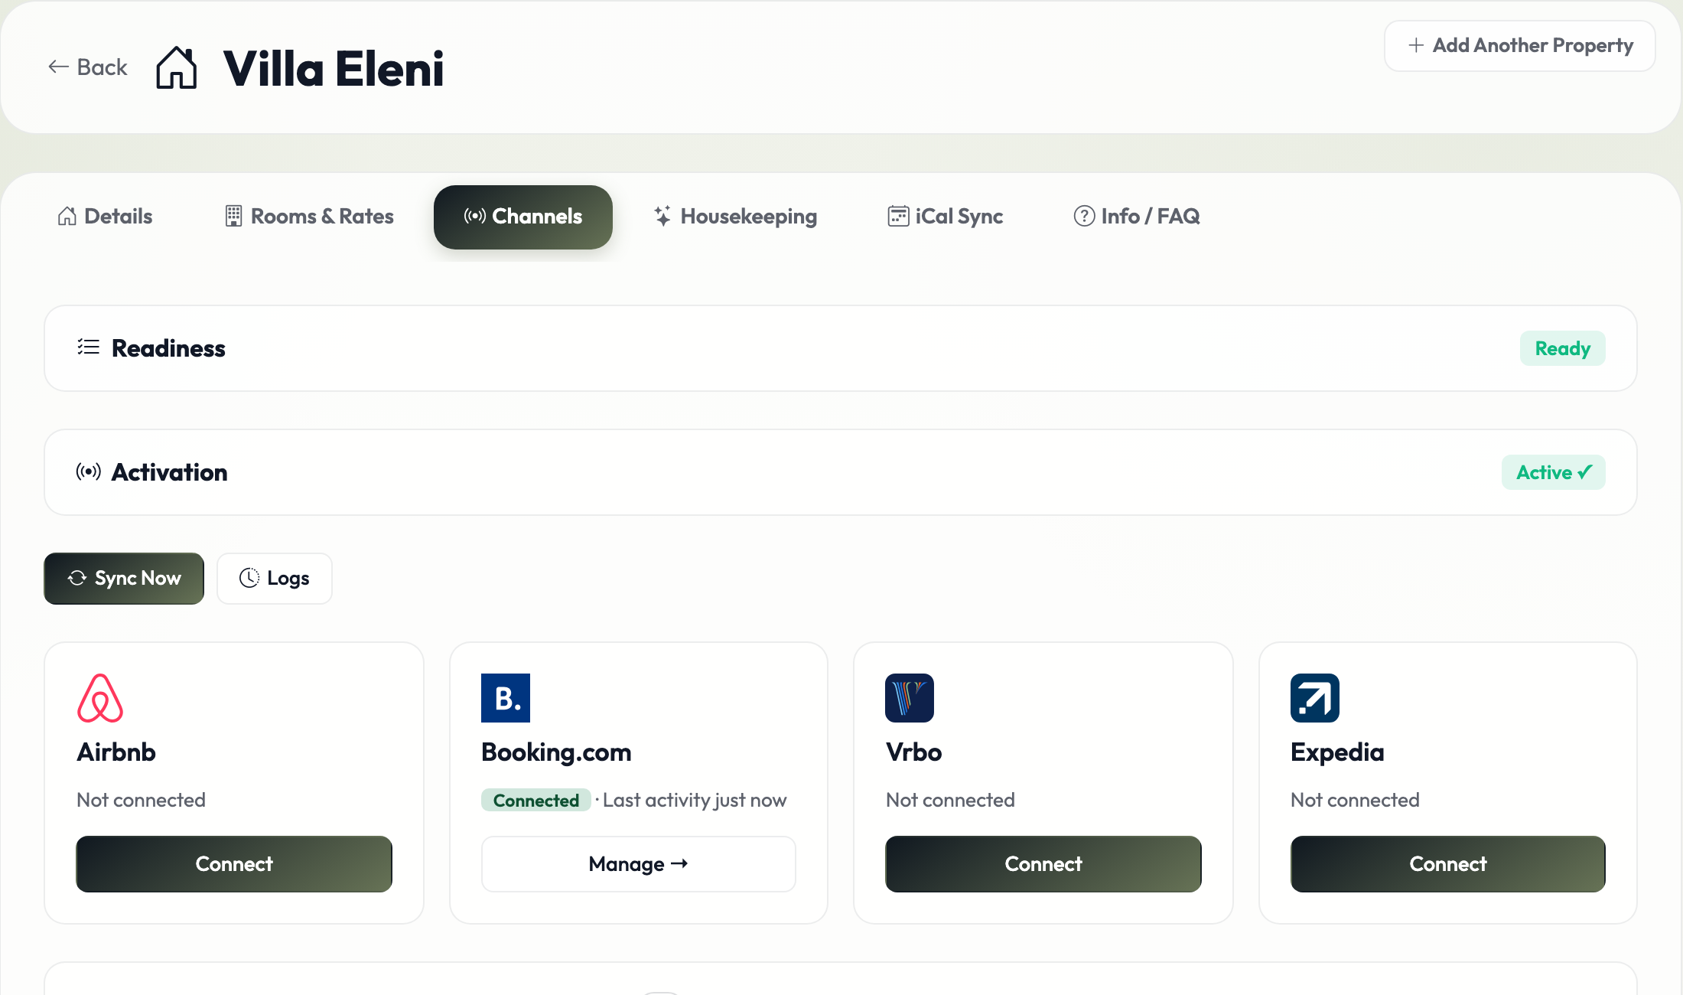Viewport: 1683px width, 995px height.
Task: Connect the Airbnb channel
Action: [234, 864]
